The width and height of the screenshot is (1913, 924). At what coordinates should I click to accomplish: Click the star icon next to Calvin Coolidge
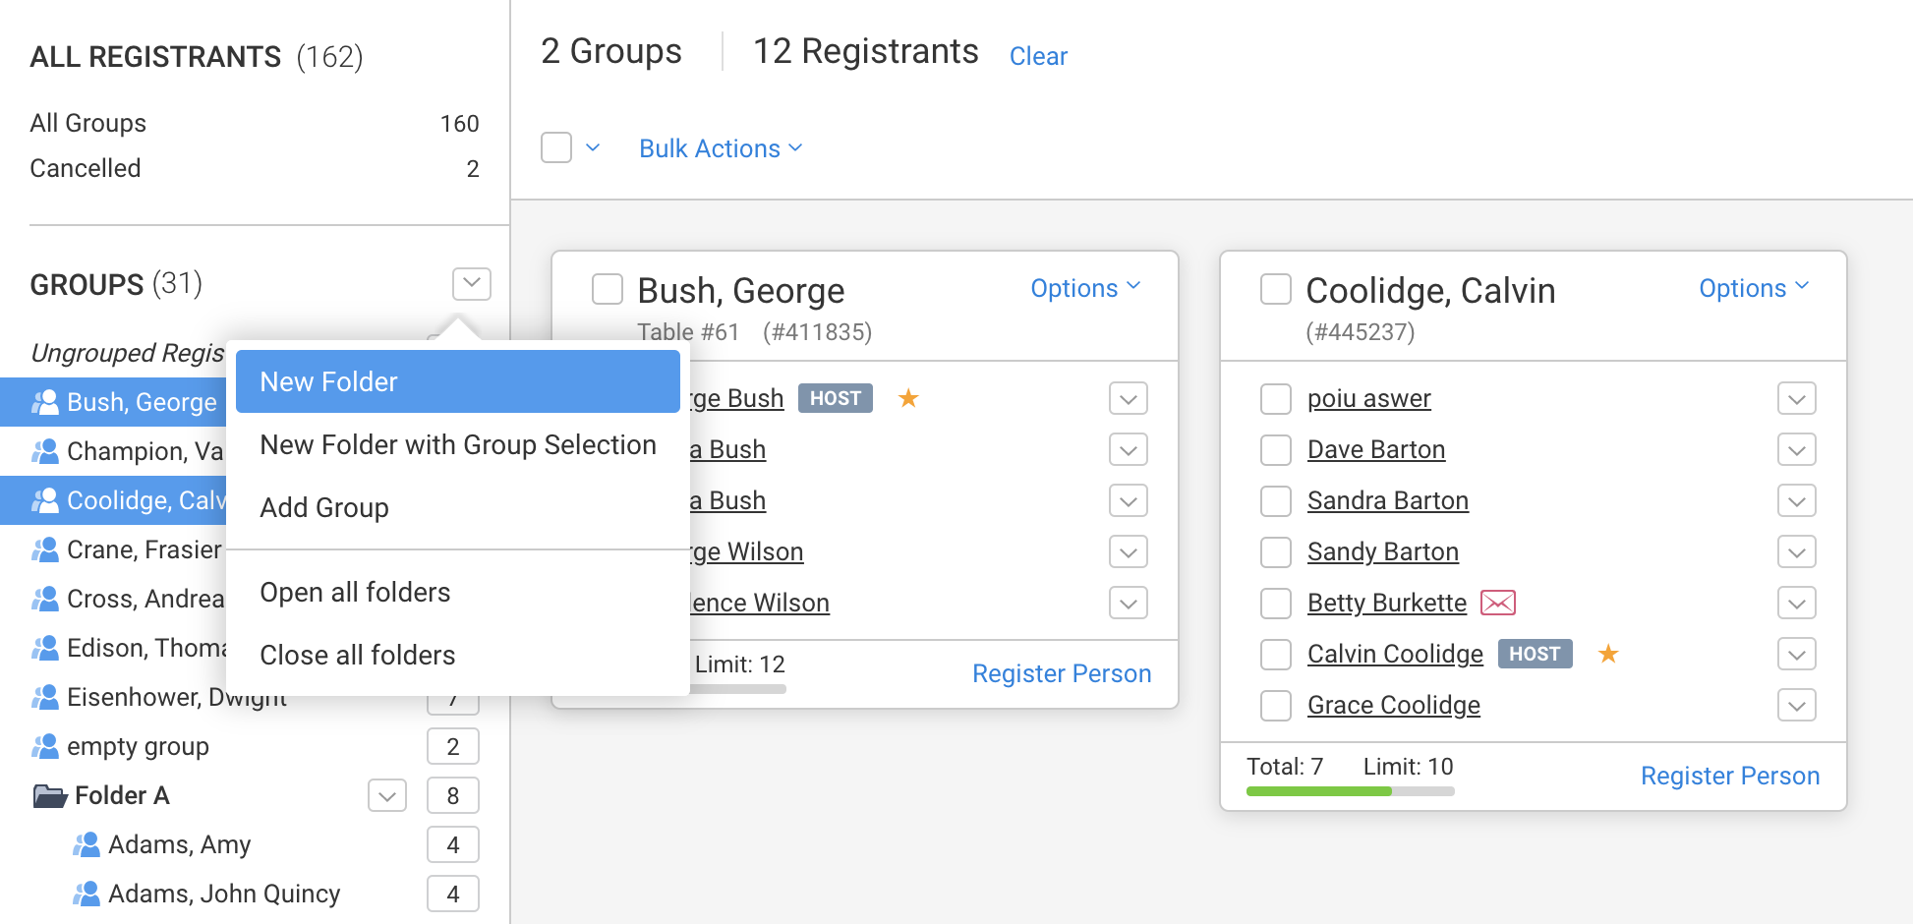(1608, 654)
